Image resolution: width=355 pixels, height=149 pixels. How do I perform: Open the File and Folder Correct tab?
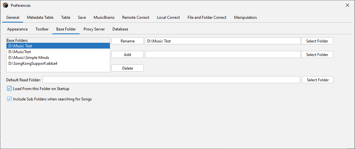point(207,17)
